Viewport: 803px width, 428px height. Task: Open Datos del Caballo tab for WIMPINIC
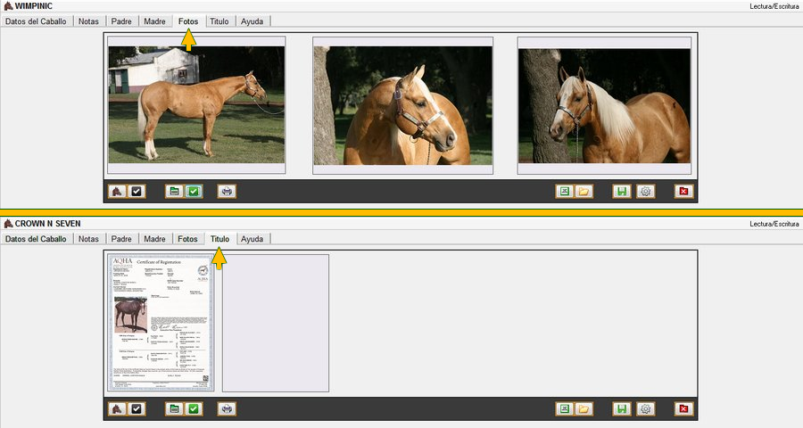coord(36,21)
